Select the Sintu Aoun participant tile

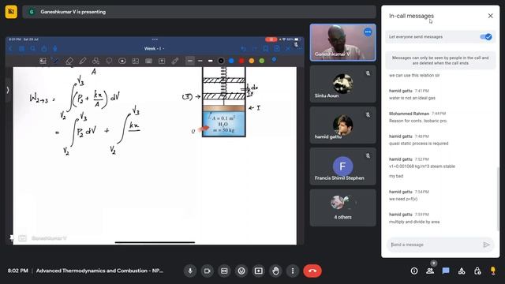pos(342,84)
